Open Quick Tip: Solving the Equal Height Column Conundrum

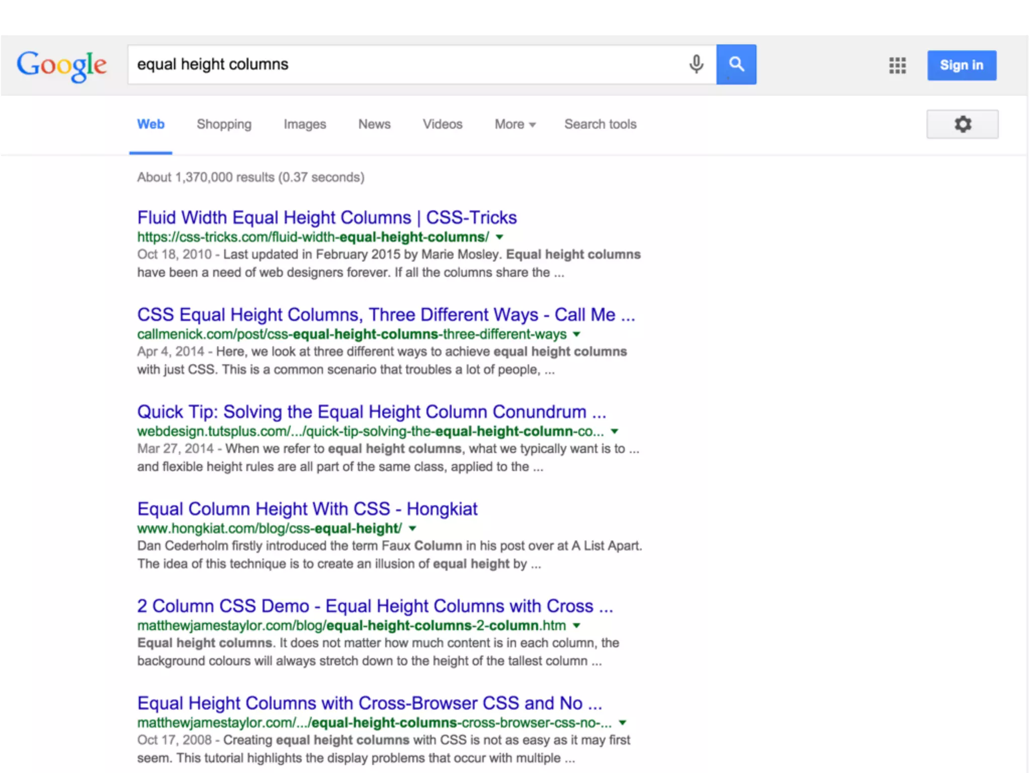point(372,412)
